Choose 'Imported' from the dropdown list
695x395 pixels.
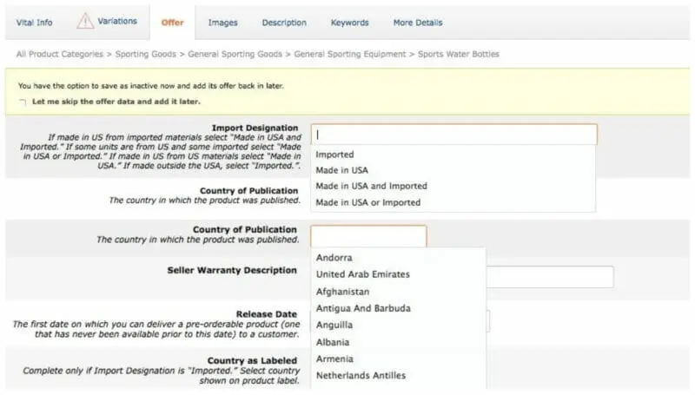click(x=334, y=155)
